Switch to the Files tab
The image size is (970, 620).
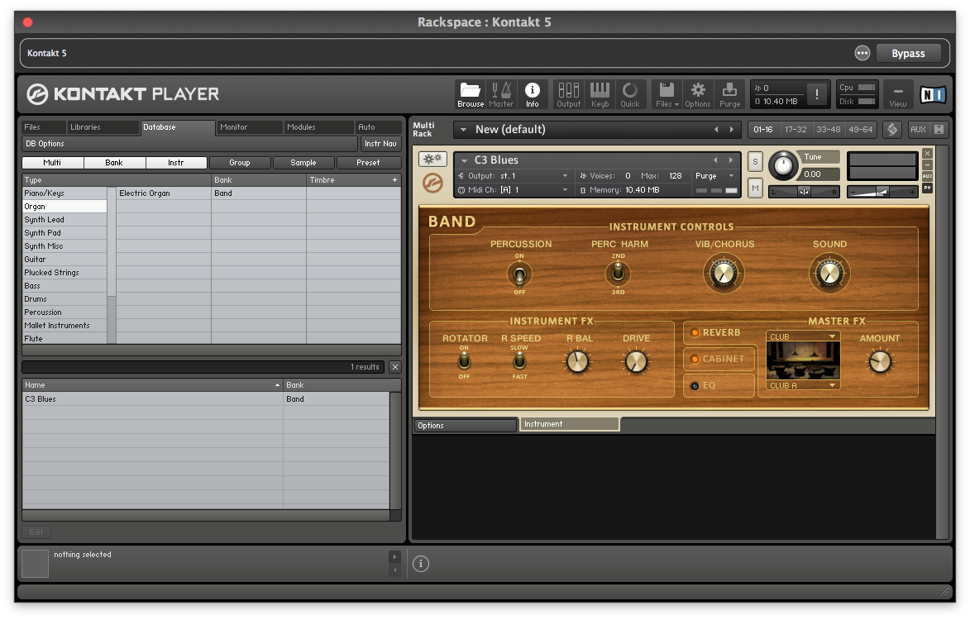(43, 127)
